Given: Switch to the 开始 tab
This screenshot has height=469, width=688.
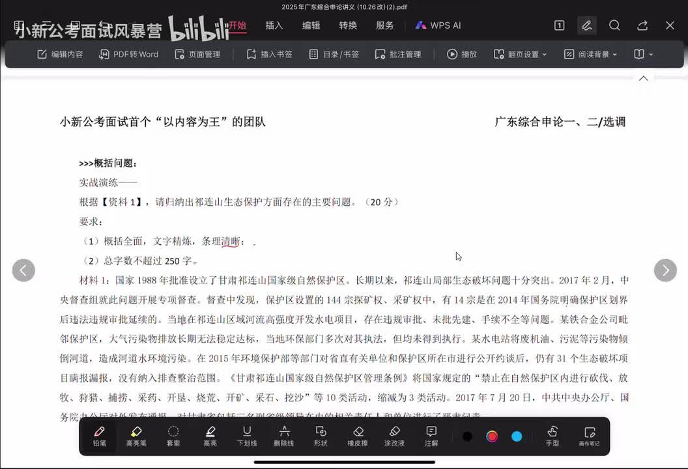Looking at the screenshot, I should (237, 25).
